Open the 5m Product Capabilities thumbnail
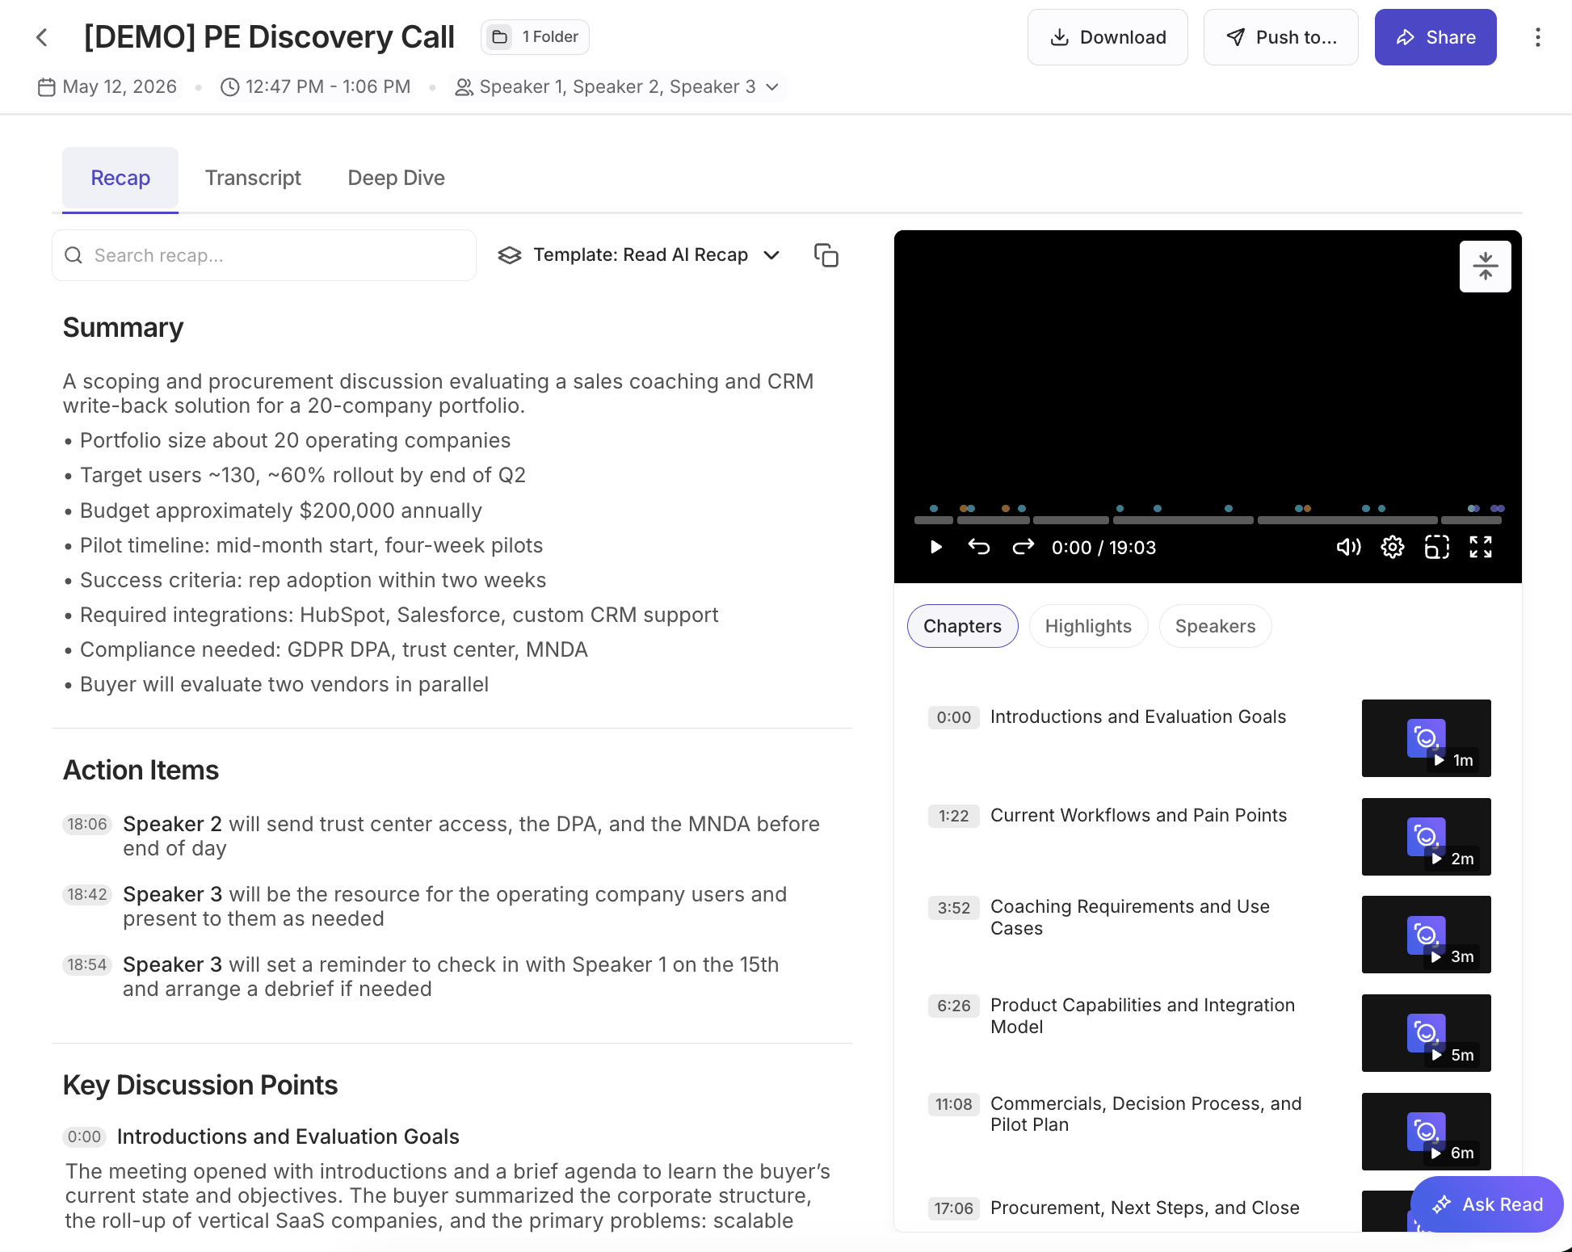The height and width of the screenshot is (1252, 1572). [x=1426, y=1033]
